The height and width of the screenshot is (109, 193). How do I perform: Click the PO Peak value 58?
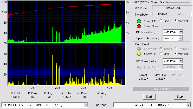pos(84,97)
